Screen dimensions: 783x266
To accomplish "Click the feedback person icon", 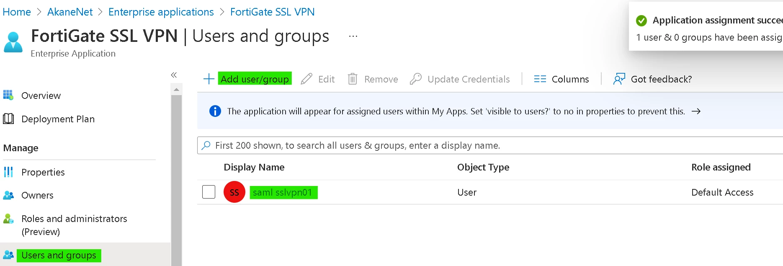I will (619, 79).
